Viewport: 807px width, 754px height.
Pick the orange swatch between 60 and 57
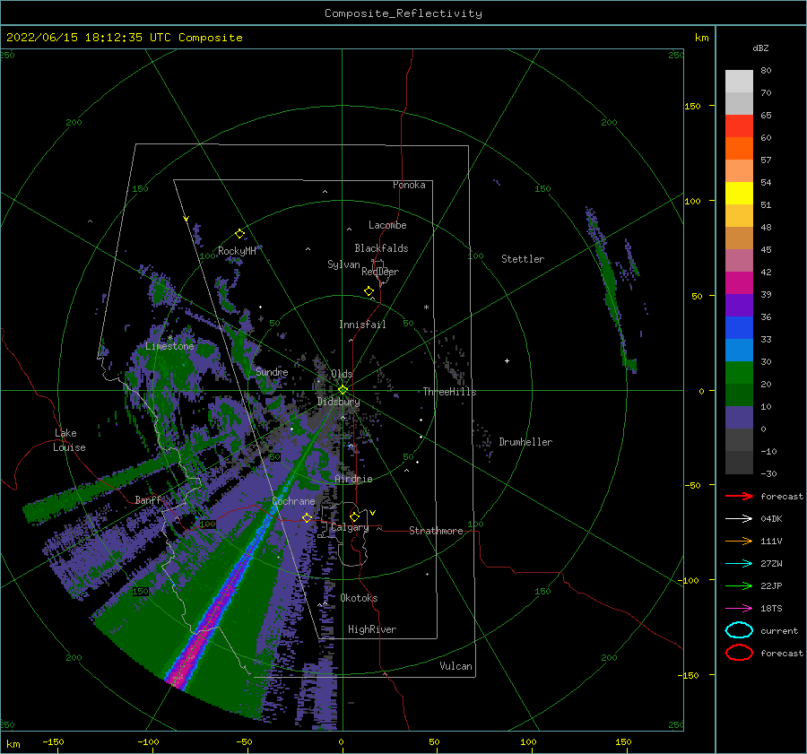click(739, 148)
